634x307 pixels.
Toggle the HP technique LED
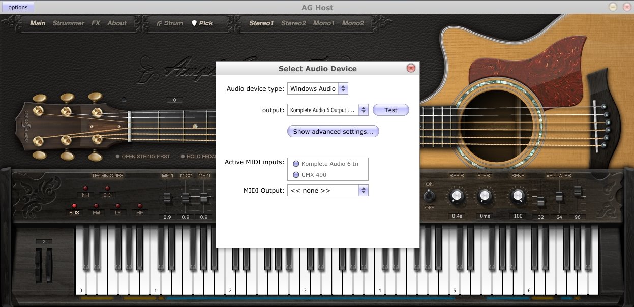pyautogui.click(x=139, y=206)
